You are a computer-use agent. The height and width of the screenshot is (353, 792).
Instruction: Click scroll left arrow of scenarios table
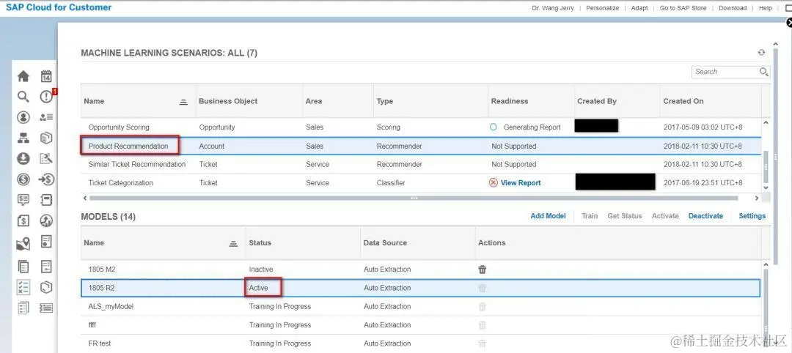point(84,198)
